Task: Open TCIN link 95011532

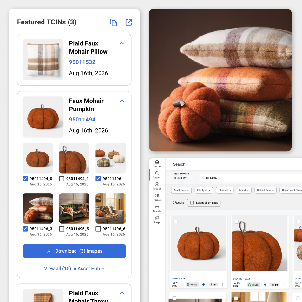Action: 82,62
